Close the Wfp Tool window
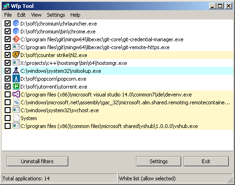 pyautogui.click(x=229, y=6)
